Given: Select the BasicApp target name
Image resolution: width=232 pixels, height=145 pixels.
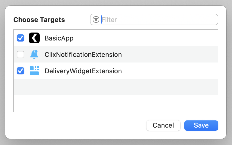Looking at the screenshot, I should click(x=59, y=38).
